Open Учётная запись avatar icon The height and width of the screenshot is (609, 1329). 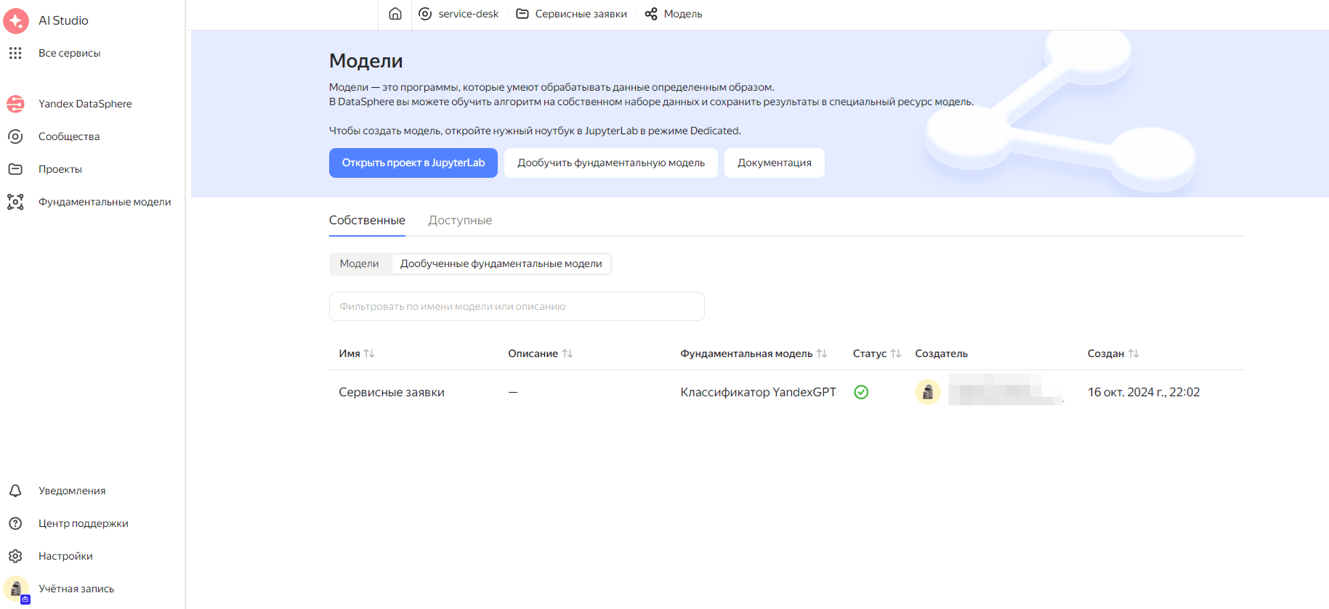[x=16, y=589]
